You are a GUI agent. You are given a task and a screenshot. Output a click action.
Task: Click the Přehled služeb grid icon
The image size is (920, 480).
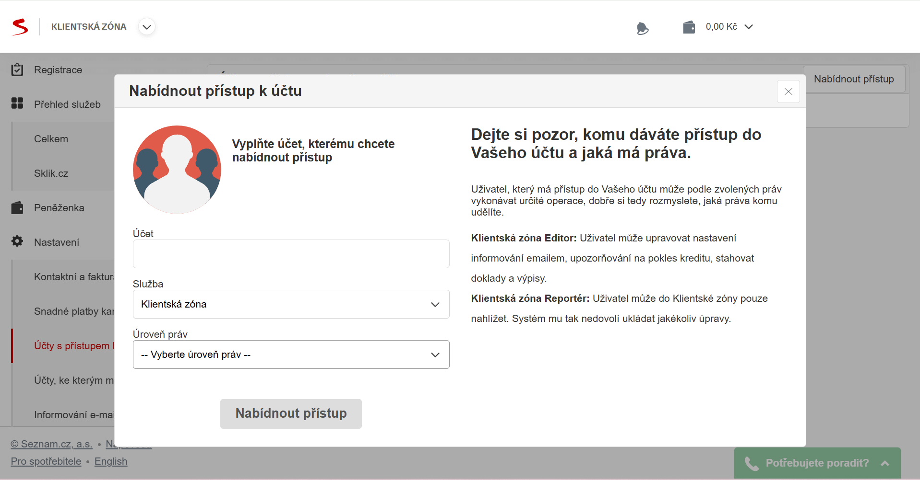(x=17, y=103)
